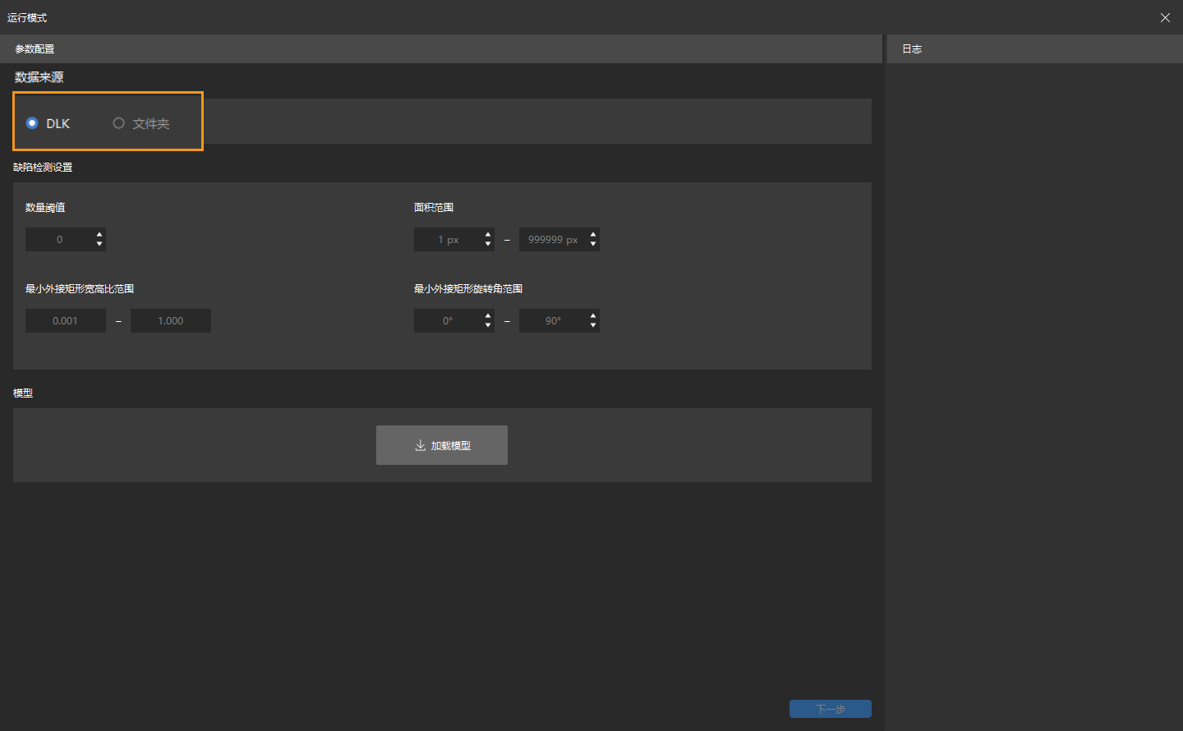Select the 文件夹 data source radio button
Viewport: 1183px width, 731px height.
(x=118, y=123)
